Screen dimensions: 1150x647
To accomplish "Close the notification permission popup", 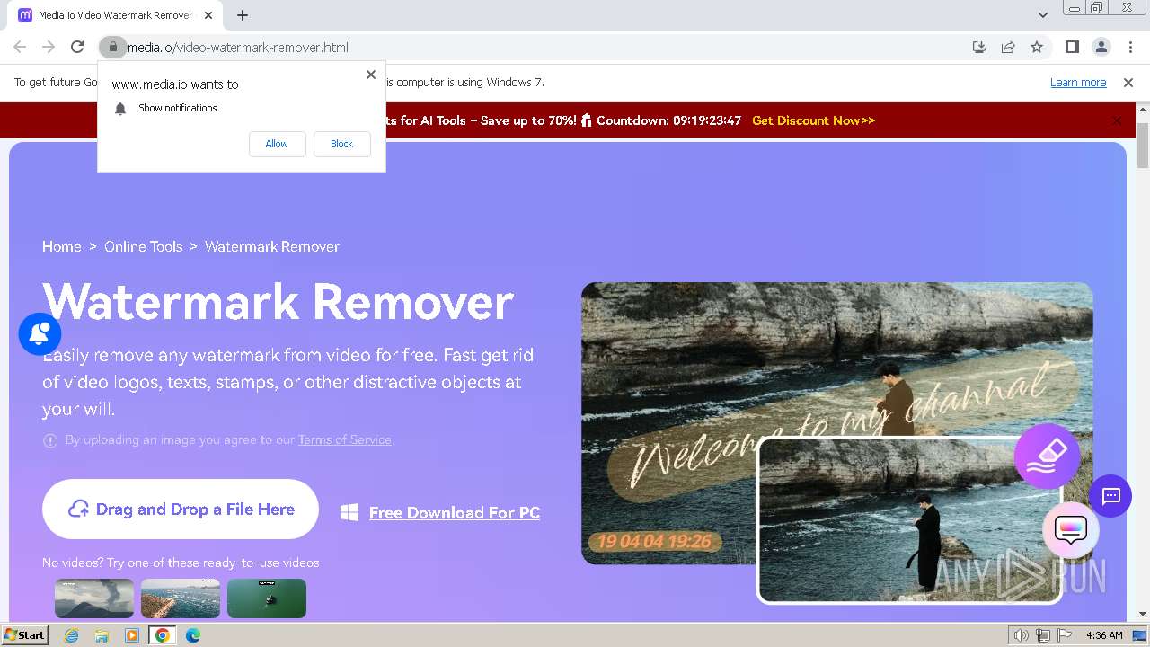I will tap(371, 75).
